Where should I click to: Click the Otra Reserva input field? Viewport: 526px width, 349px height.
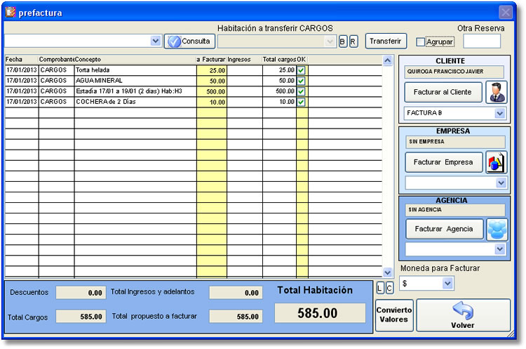coord(482,41)
